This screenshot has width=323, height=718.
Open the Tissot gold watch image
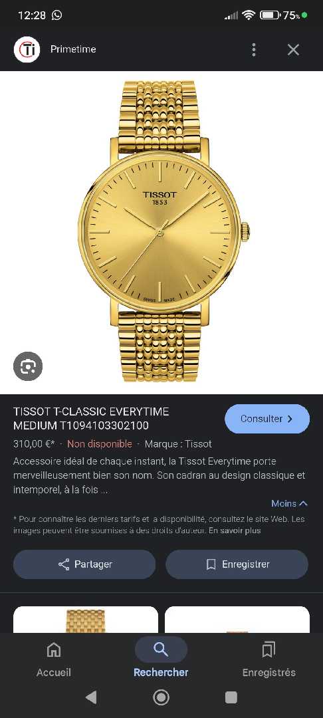[x=161, y=231]
